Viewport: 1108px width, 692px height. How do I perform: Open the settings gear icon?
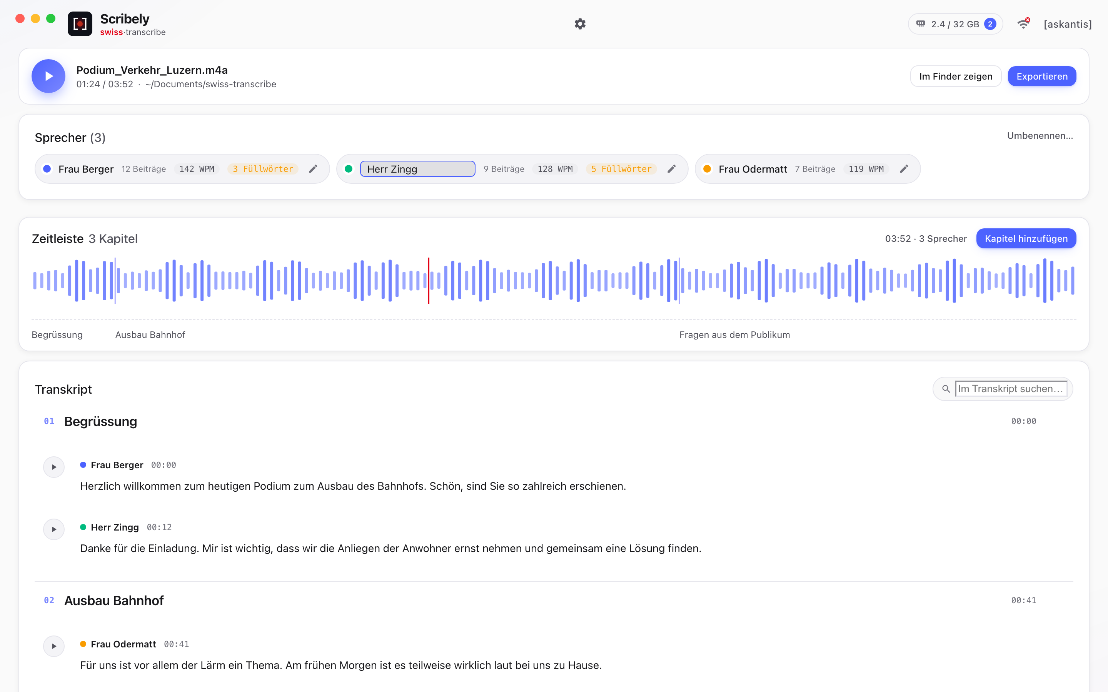(580, 24)
